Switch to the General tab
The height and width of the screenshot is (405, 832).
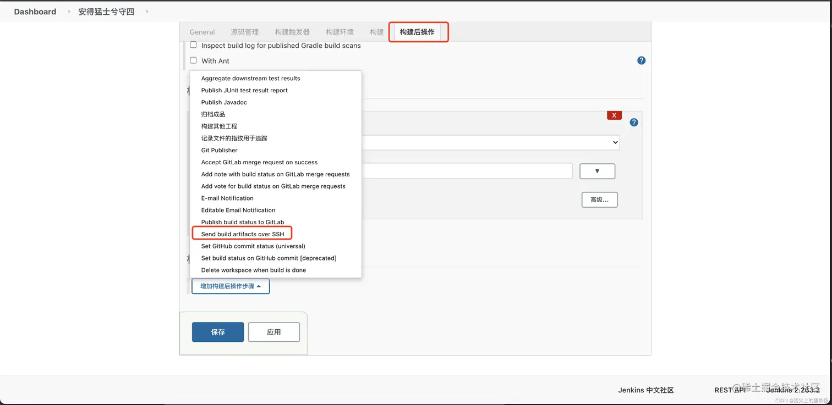pos(202,32)
